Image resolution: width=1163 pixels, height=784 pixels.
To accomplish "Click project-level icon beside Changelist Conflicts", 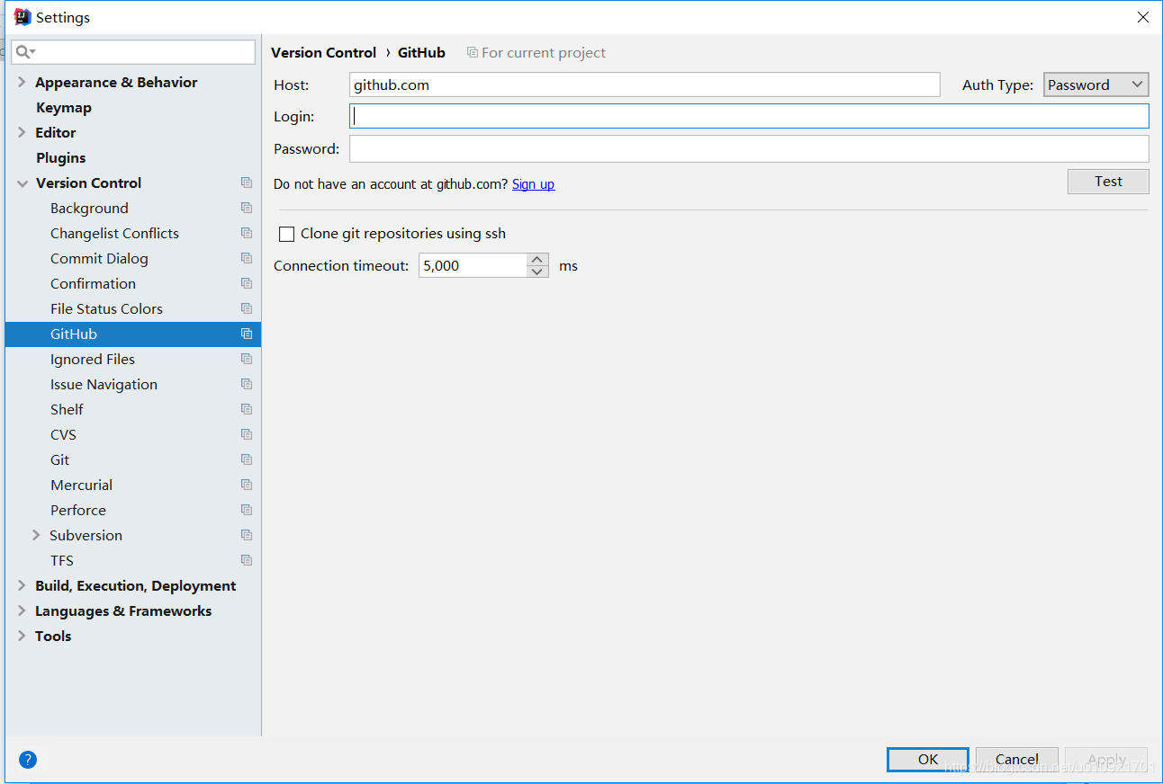I will point(247,233).
